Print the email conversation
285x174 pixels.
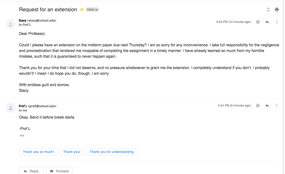(277, 10)
